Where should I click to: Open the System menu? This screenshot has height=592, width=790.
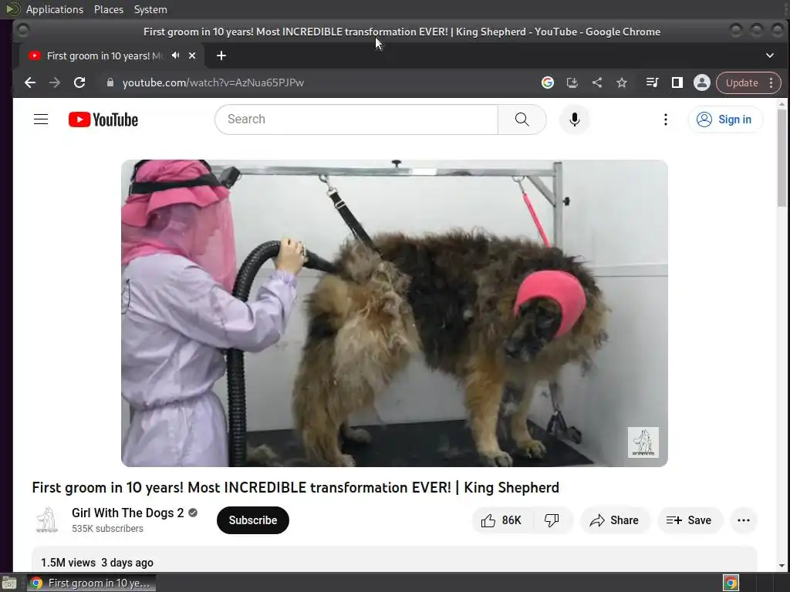tap(150, 9)
